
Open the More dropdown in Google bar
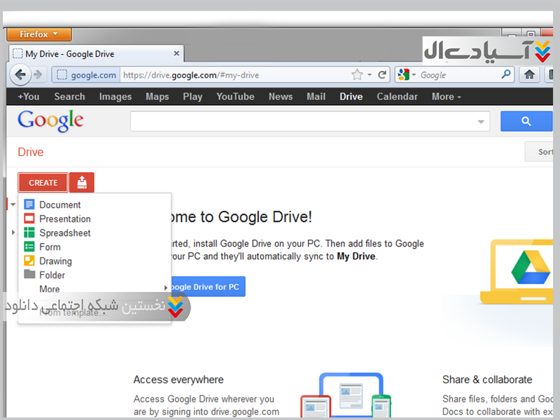tap(446, 97)
